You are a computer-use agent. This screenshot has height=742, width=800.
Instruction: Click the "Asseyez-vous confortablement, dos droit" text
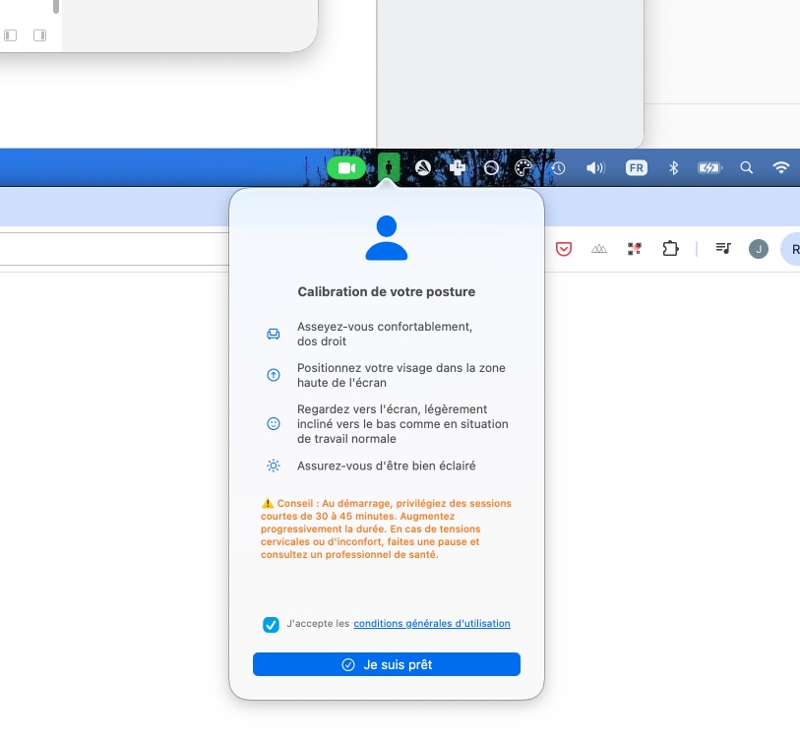click(385, 334)
